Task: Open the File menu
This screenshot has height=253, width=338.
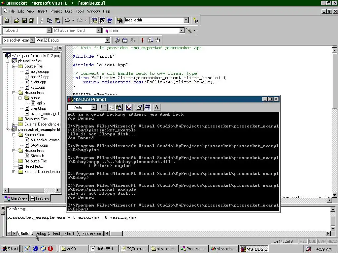Action: pyautogui.click(x=12, y=11)
